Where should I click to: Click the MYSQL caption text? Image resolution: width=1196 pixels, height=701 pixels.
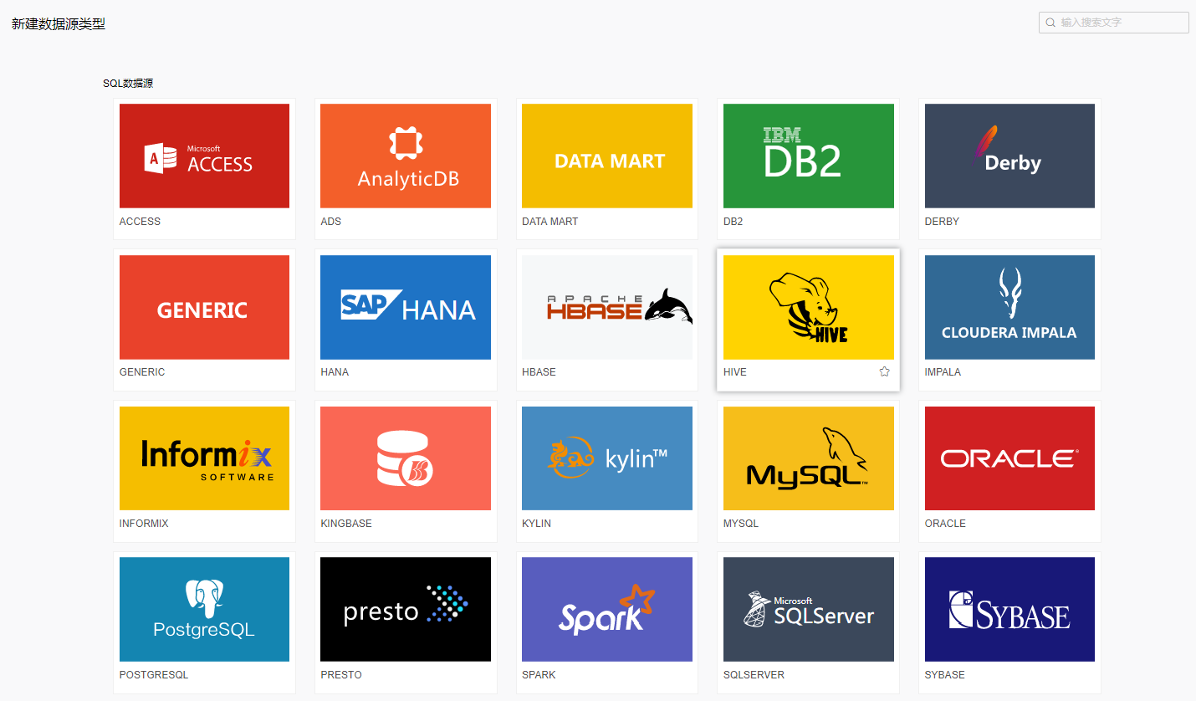[x=741, y=524]
